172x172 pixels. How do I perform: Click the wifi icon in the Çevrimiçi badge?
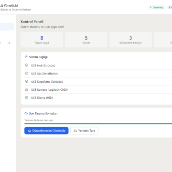click(150, 7)
